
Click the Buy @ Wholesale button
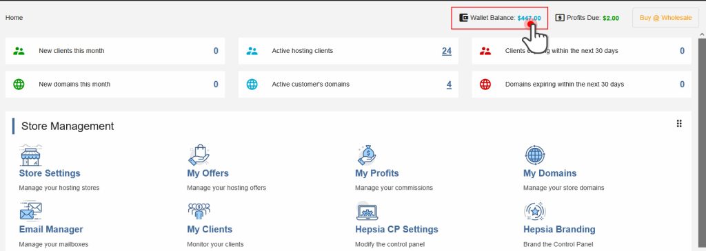tap(665, 18)
